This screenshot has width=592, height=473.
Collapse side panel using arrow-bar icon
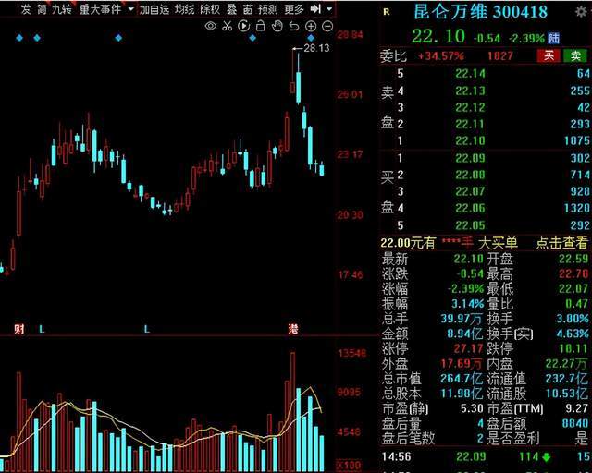point(315,8)
